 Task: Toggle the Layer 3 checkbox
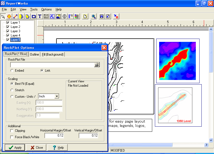tap(8, 31)
